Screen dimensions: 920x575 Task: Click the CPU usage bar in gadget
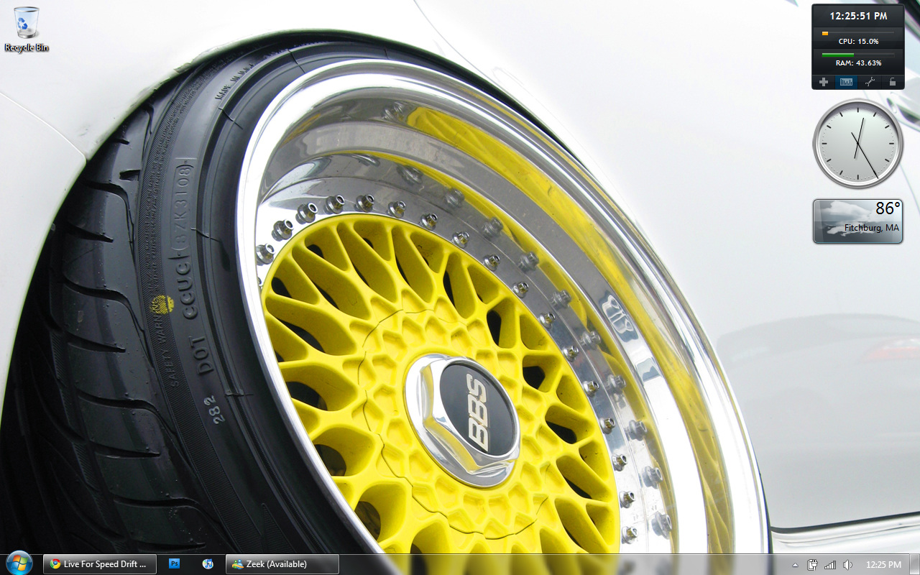858,33
